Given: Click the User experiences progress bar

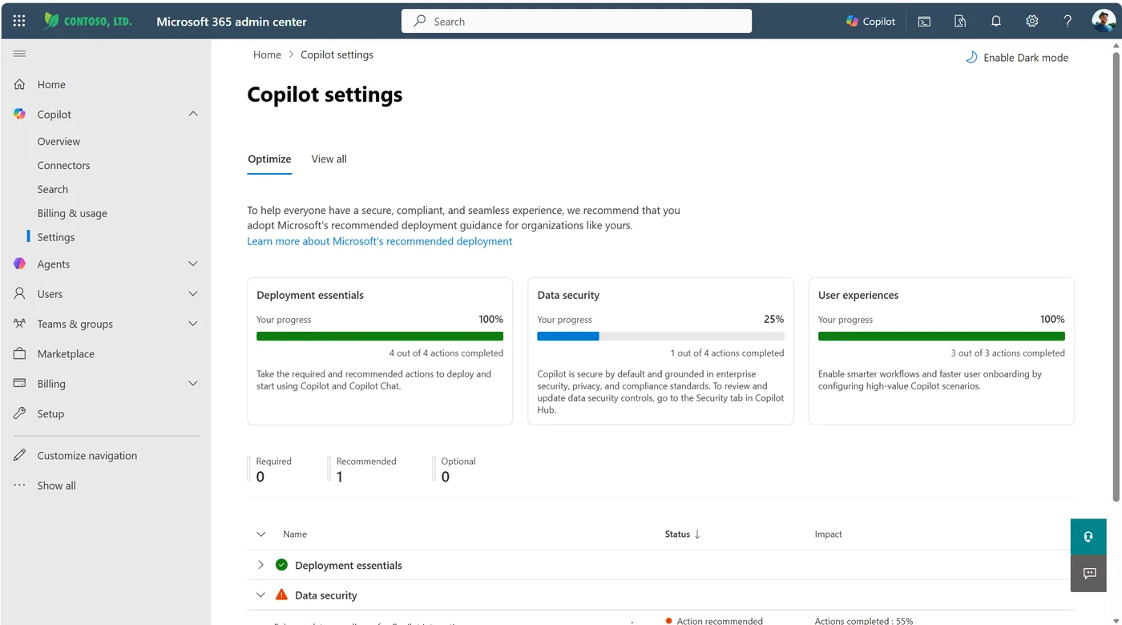Looking at the screenshot, I should point(942,337).
